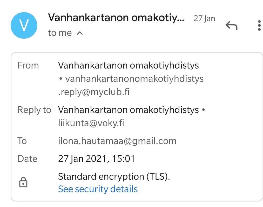Open the three-dot more options menu
Image resolution: width=263 pixels, height=207 pixels.
259,26
